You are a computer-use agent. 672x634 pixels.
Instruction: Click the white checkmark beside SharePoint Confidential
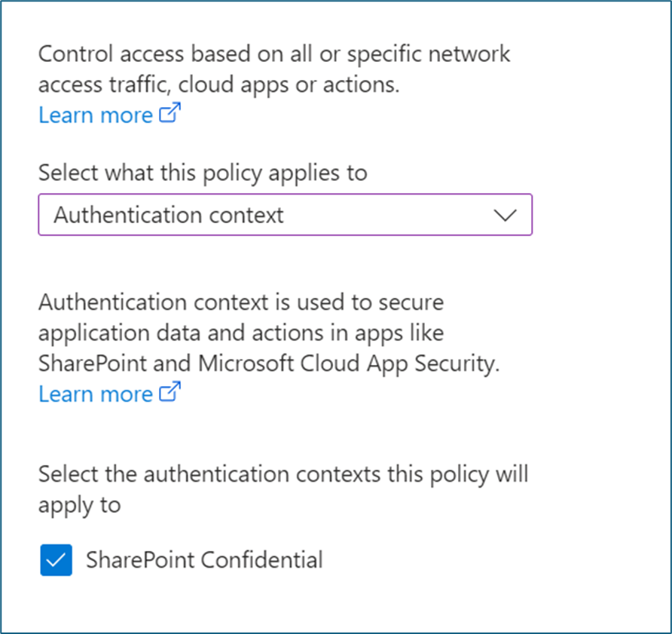(x=57, y=560)
